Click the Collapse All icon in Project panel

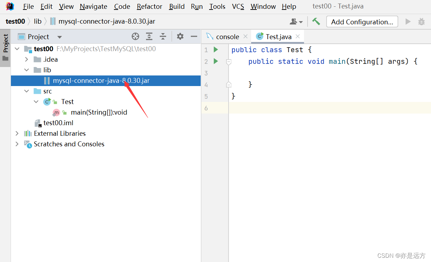163,36
